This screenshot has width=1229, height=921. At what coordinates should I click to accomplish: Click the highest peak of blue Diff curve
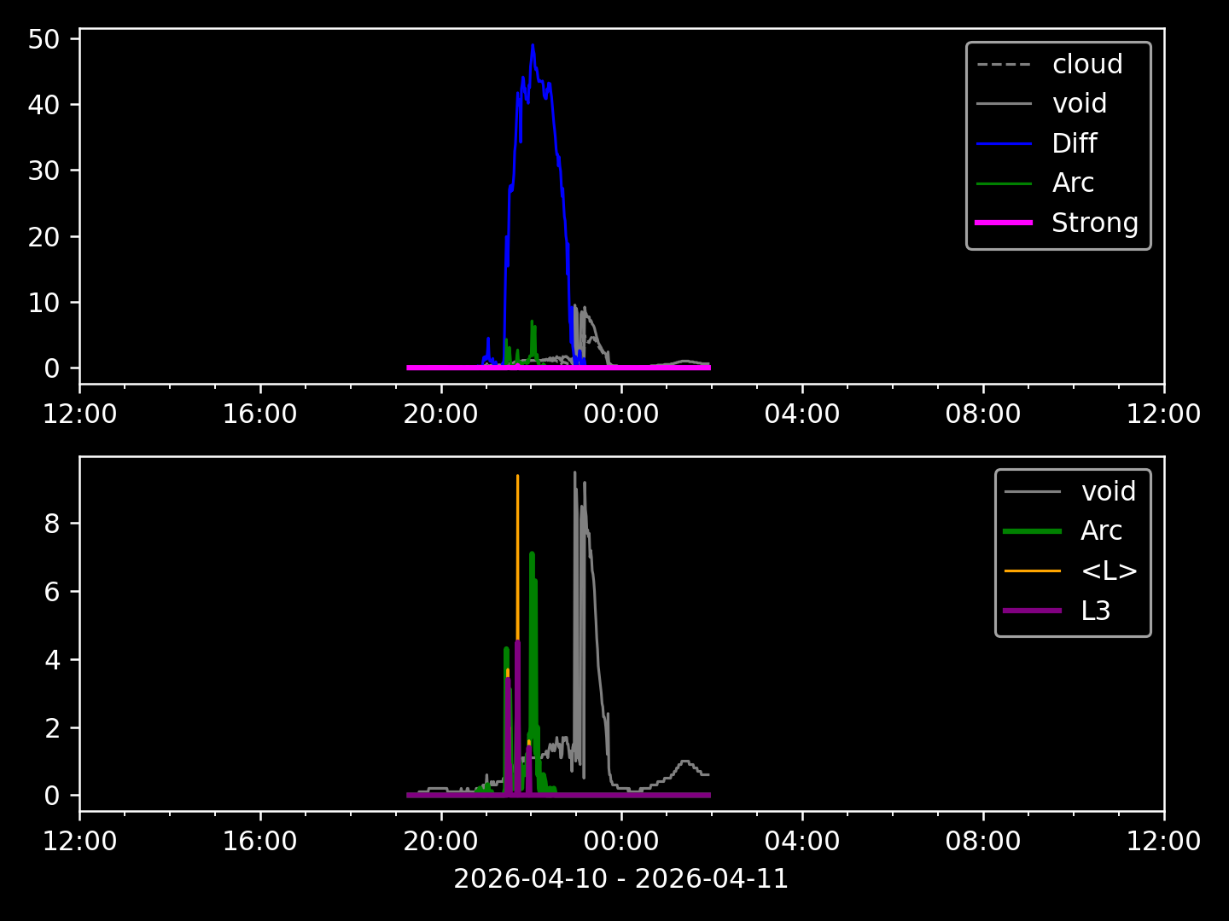(x=533, y=46)
